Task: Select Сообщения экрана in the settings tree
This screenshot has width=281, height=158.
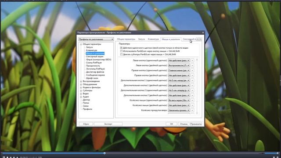Action: [95, 75]
